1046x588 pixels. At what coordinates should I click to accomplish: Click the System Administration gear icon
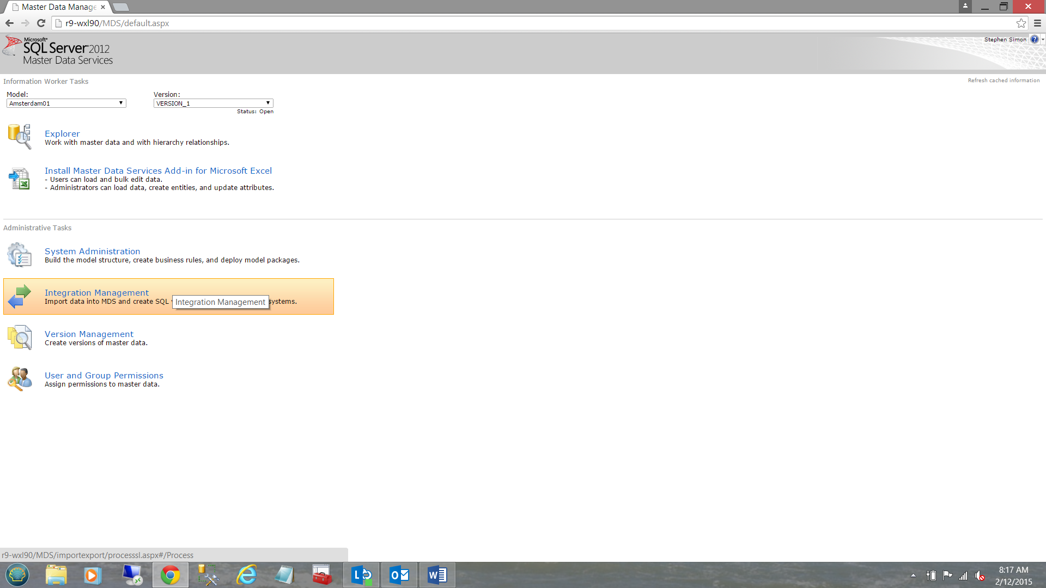tap(20, 255)
